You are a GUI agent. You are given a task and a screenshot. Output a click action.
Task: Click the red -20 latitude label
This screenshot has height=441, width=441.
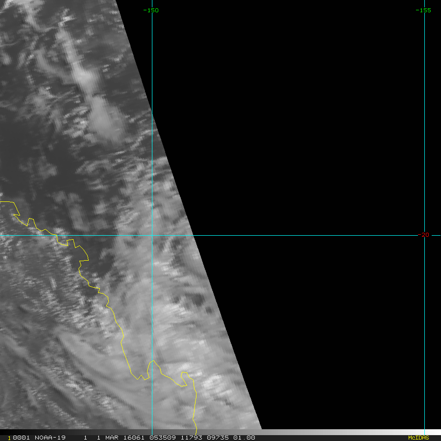(x=423, y=235)
